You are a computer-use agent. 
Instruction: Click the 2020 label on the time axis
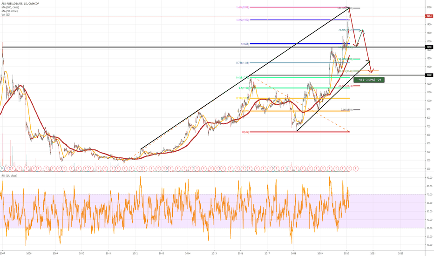(x=346, y=253)
